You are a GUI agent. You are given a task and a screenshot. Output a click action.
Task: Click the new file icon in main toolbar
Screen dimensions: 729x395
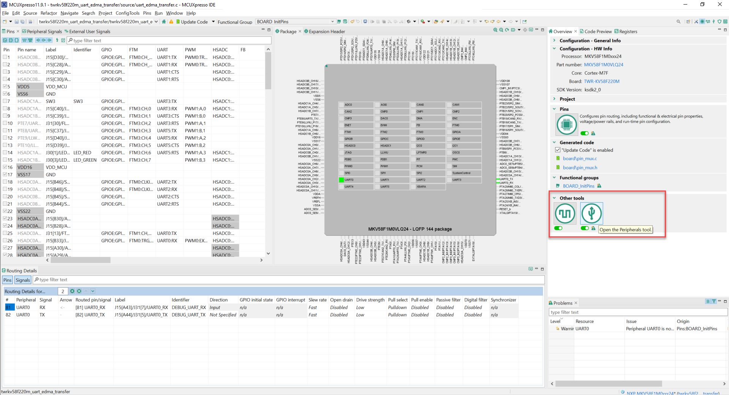pos(4,22)
